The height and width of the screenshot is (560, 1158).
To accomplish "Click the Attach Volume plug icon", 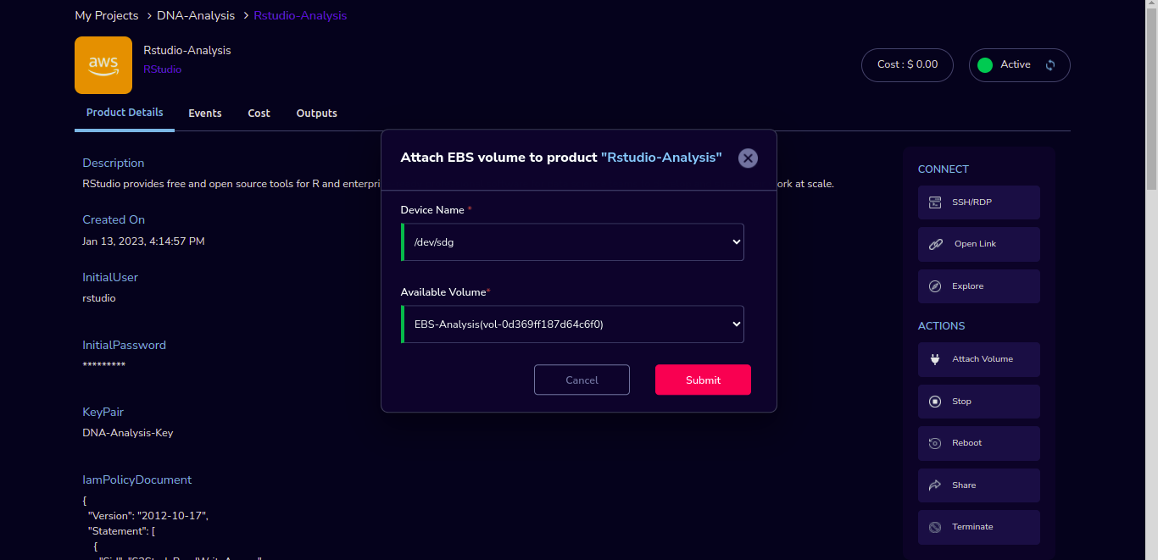I will 935,359.
